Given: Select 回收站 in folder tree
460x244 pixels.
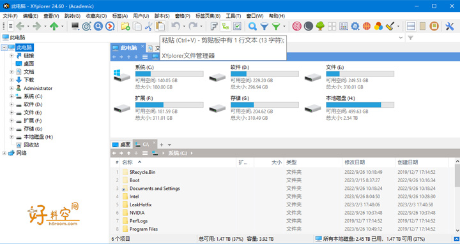Looking at the screenshot, I should [x=31, y=145].
